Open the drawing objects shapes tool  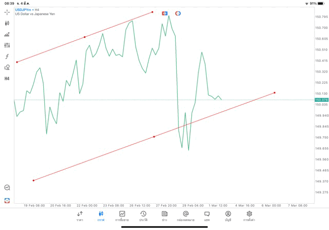(7, 67)
